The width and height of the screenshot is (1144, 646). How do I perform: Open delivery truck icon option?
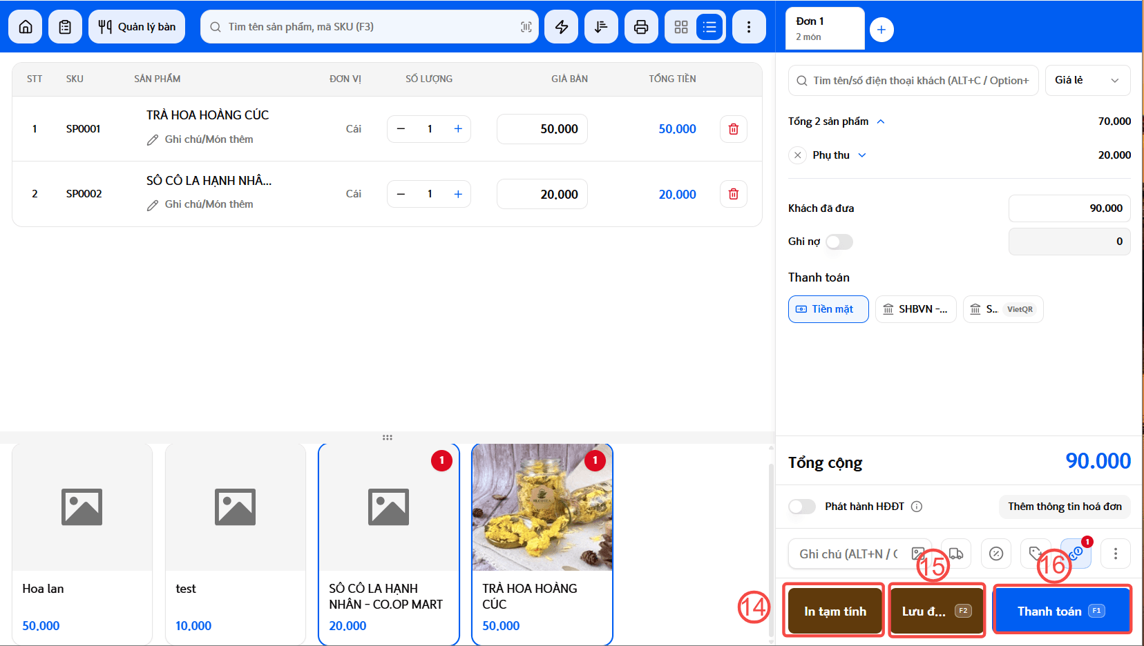click(x=956, y=554)
